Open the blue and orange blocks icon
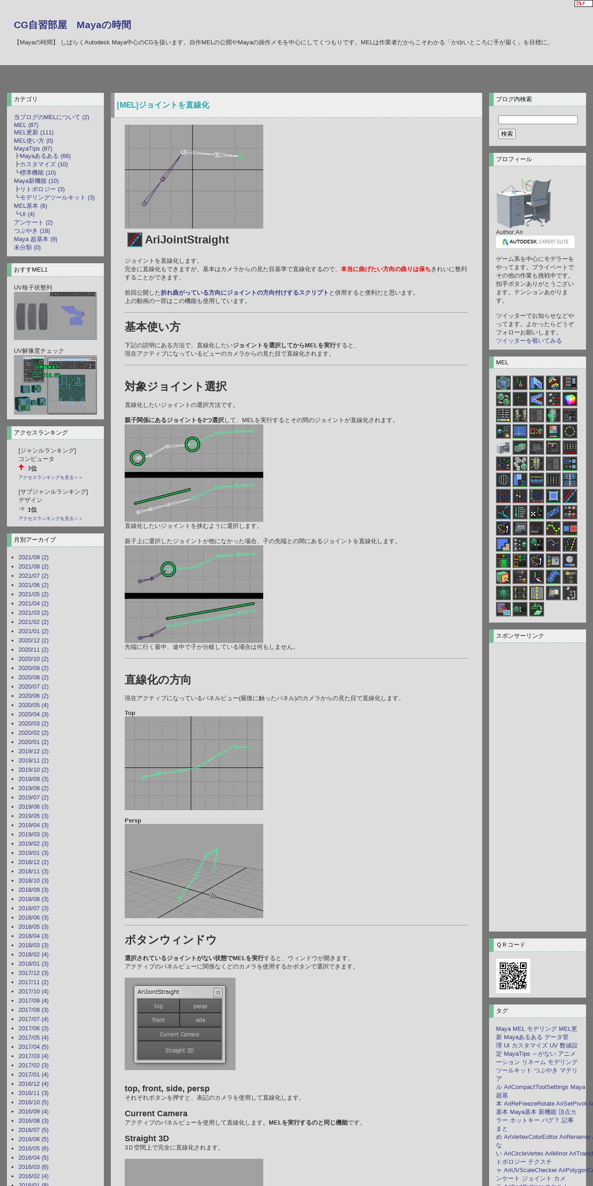593x1186 pixels. click(503, 545)
